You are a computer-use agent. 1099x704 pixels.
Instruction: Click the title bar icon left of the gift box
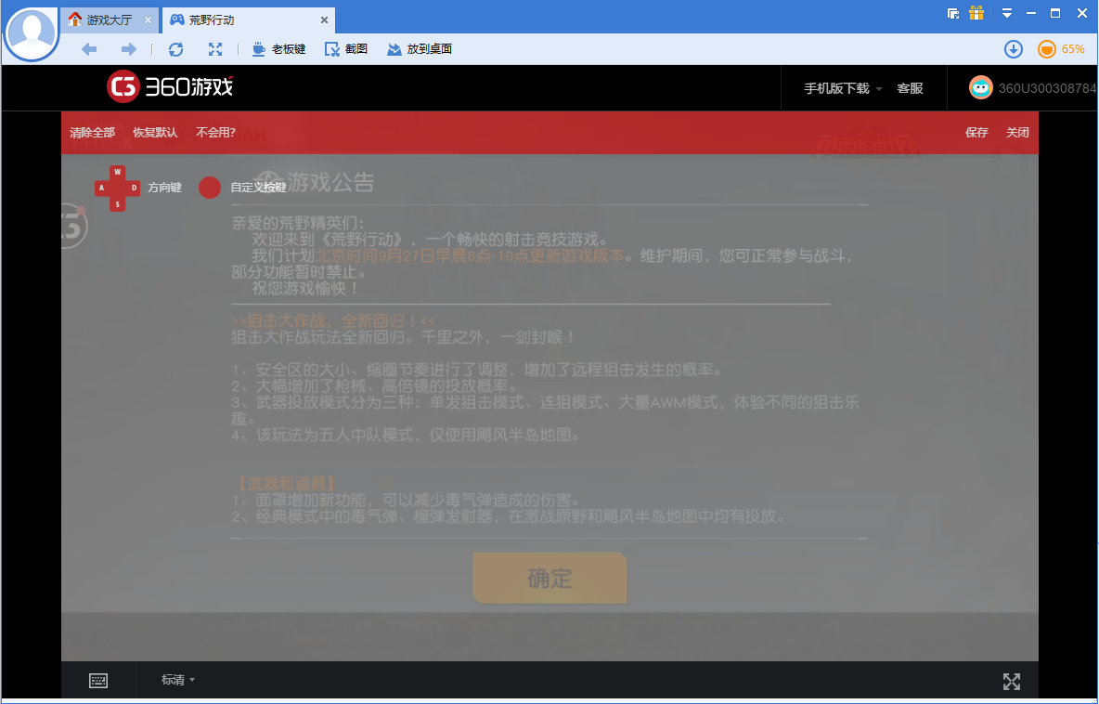[952, 13]
